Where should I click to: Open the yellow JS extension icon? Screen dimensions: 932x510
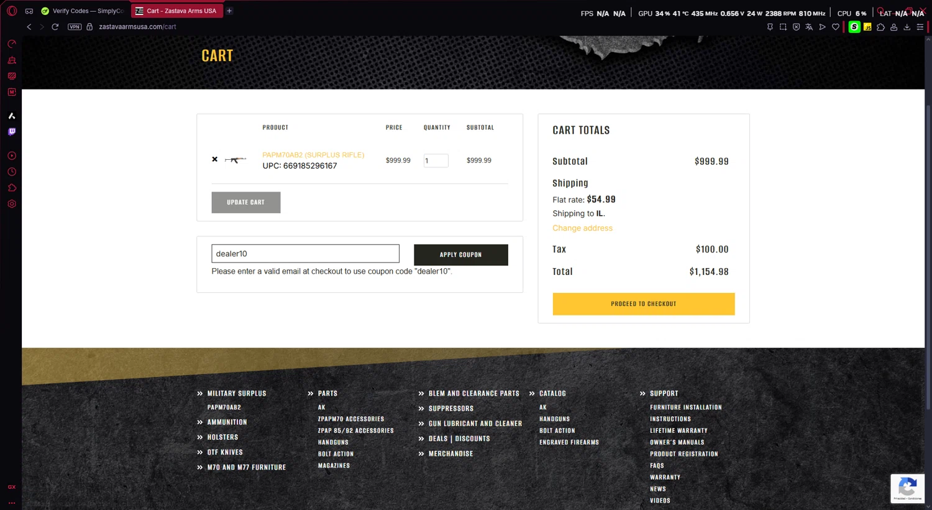[x=867, y=27]
